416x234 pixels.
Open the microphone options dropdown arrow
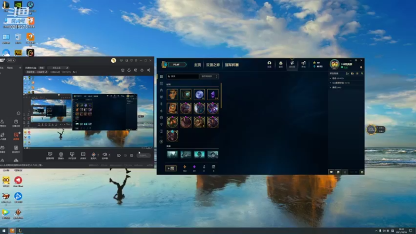(98, 155)
